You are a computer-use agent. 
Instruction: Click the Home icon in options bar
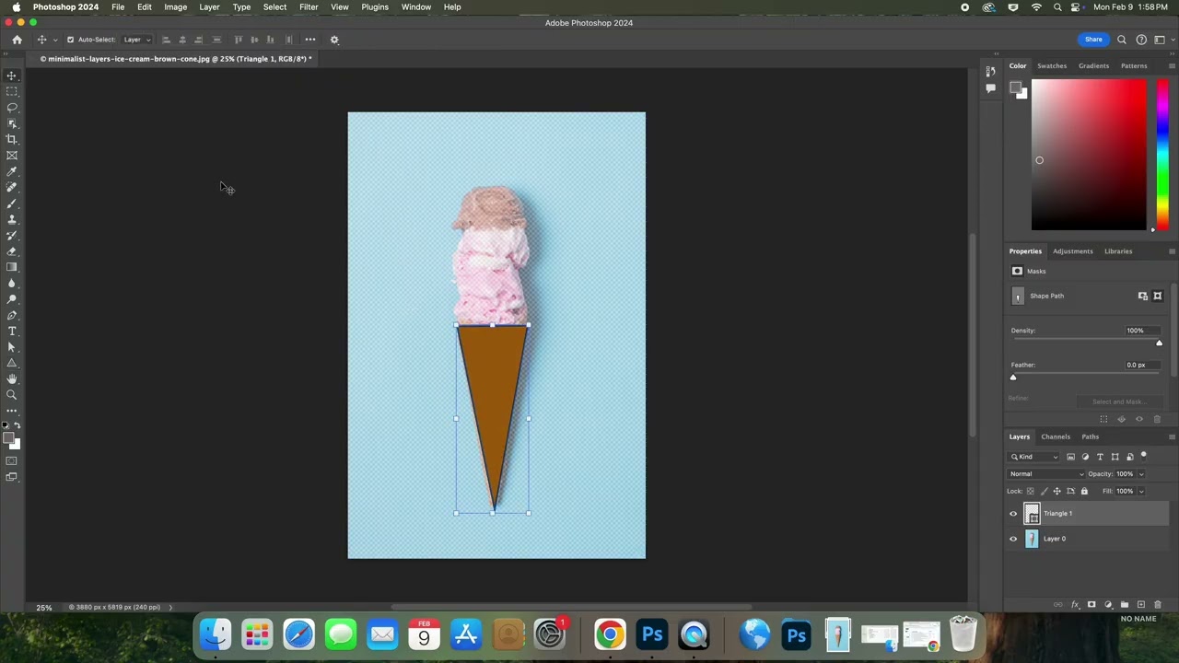click(17, 40)
